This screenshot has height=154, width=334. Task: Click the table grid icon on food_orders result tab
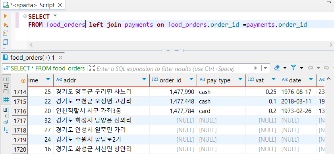click(6, 57)
